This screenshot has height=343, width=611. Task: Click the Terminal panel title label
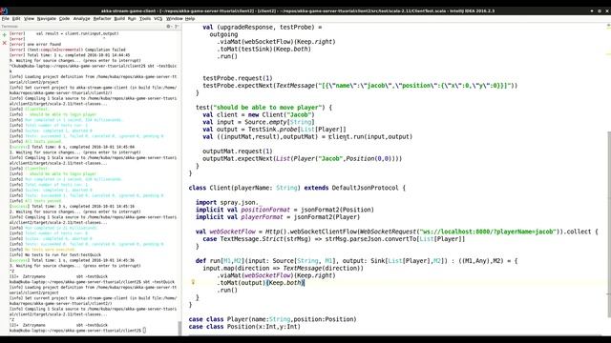(10, 27)
